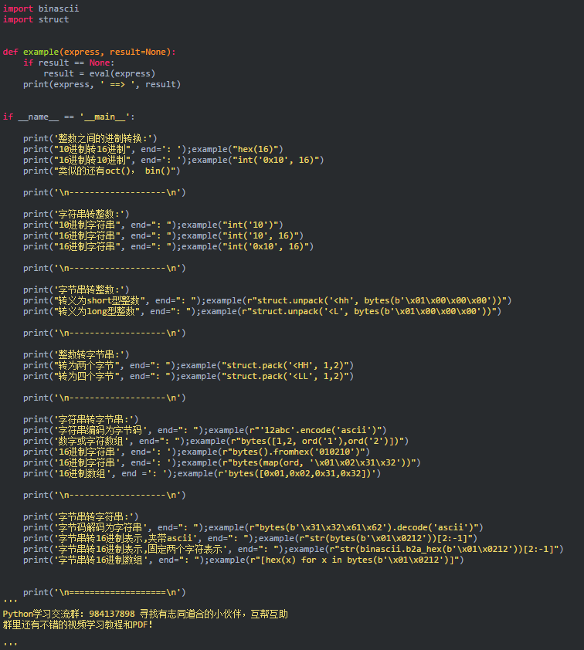Screen dimensions: 584x650
Task: Click the [hex(x) for x in bytes(...)] line
Action: point(243,560)
